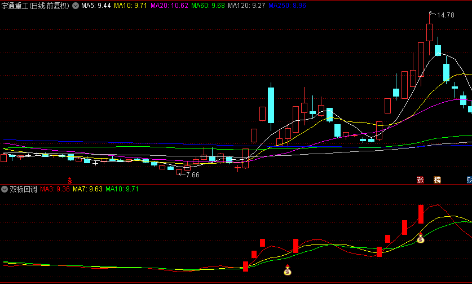472x284 pixels.
Task: Click the green MA60: 9.68 label
Action: (x=208, y=6)
